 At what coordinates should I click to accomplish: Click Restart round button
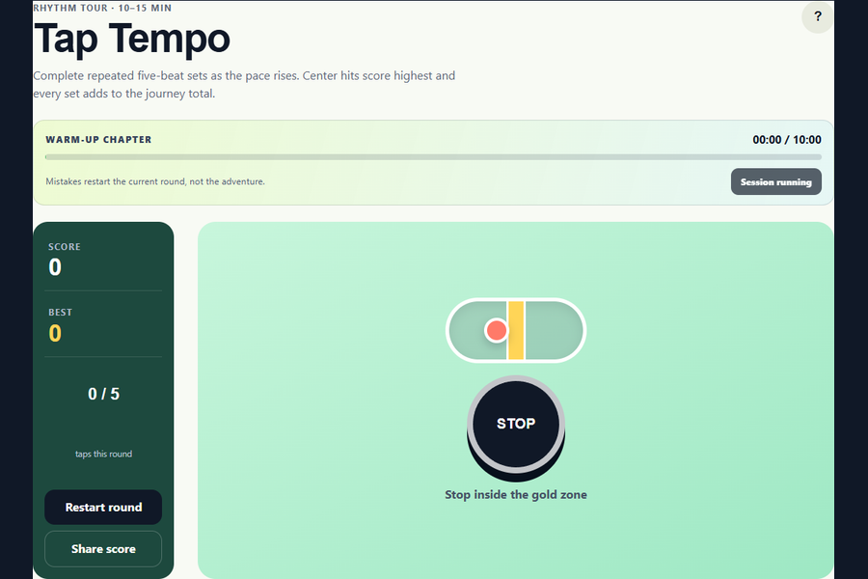(103, 507)
